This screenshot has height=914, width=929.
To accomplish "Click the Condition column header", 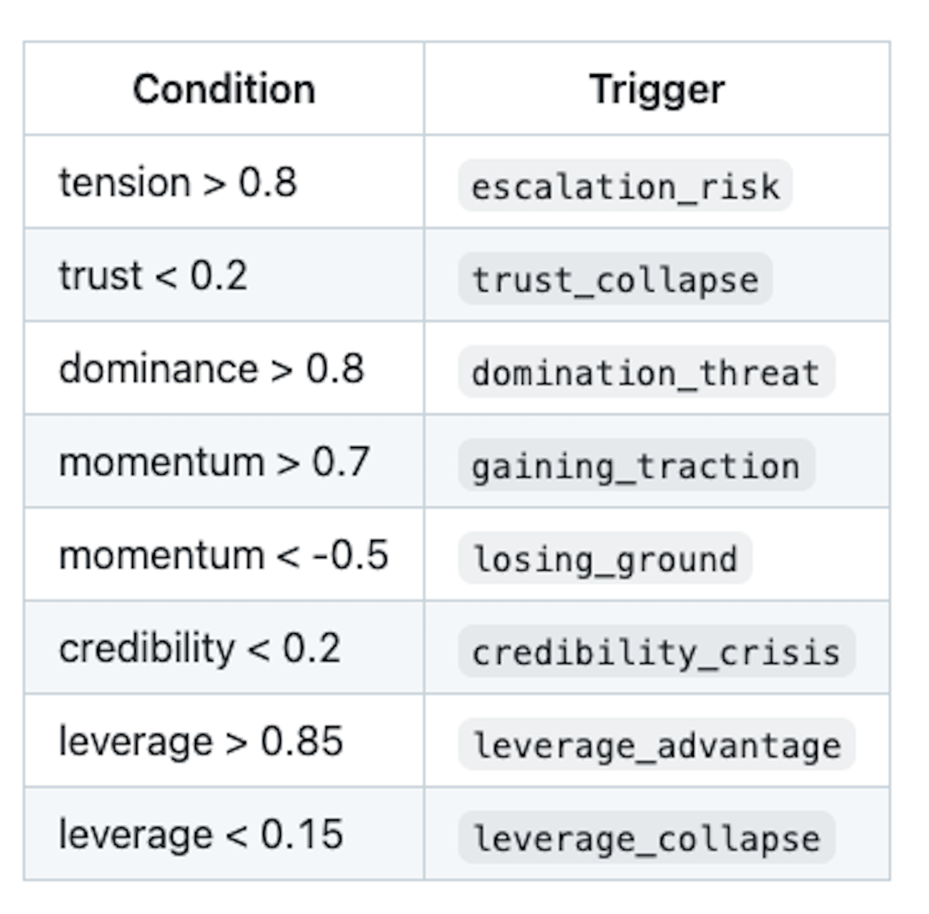I will click(x=224, y=89).
